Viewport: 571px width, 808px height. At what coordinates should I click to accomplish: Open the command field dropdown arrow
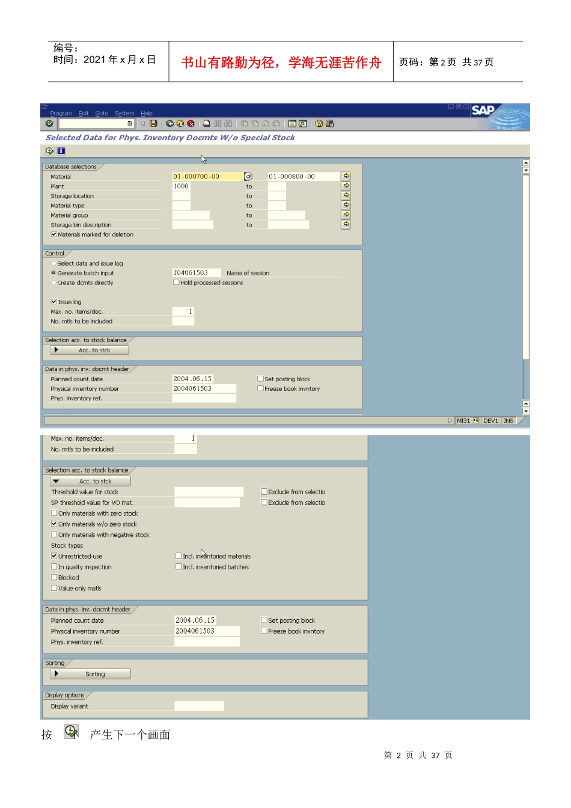130,123
